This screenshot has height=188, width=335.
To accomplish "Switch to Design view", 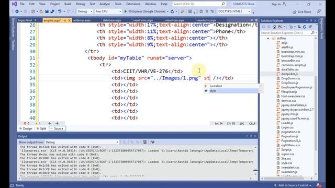I will 26,128.
